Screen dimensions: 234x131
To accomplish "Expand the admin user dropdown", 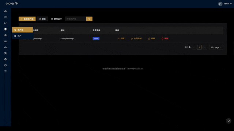I will tap(225, 4).
